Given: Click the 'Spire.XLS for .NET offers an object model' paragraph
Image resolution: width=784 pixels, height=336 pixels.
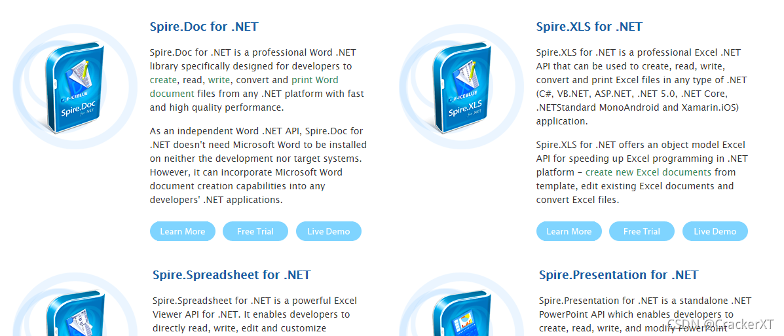Looking at the screenshot, I should [x=642, y=172].
